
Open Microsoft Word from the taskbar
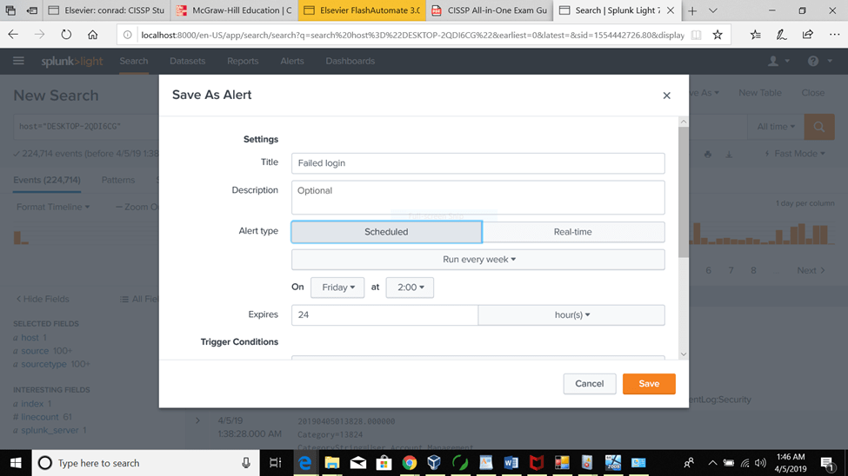tap(511, 463)
